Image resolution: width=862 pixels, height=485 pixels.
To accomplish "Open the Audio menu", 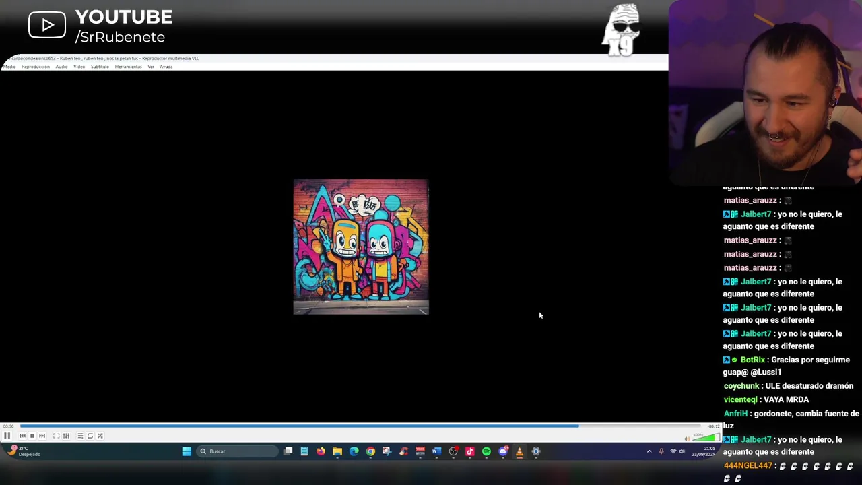I will [61, 67].
